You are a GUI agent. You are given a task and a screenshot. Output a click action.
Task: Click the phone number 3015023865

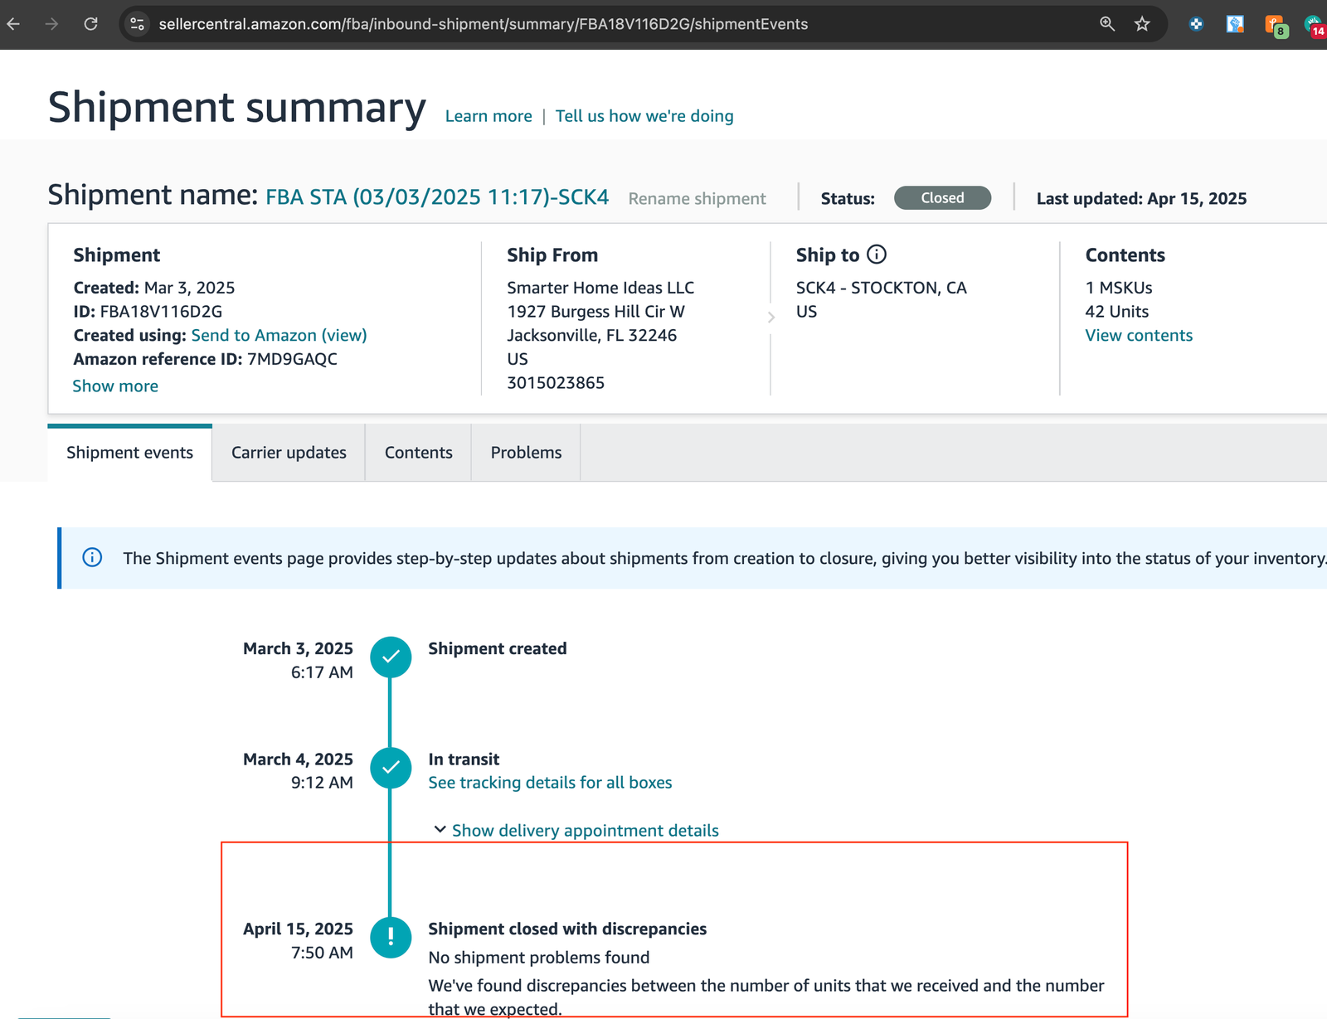point(556,383)
